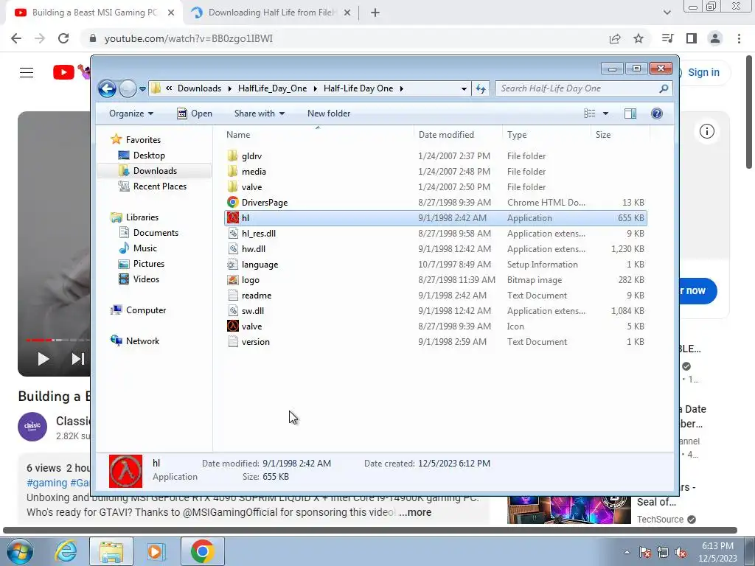755x566 pixels.
Task: Click Sign in on YouTube
Action: (x=703, y=72)
